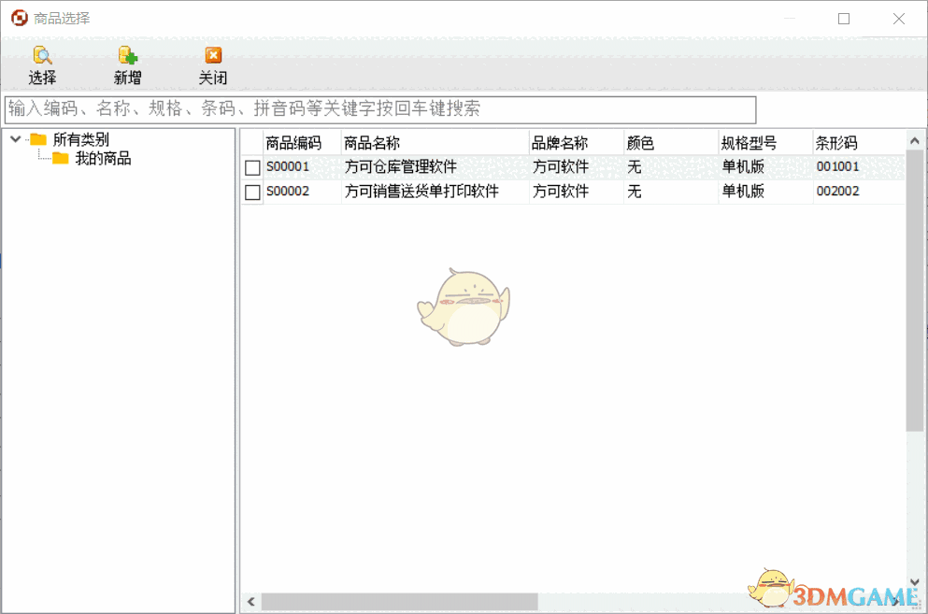Click the down arrow on the vertical scrollbar
The image size is (928, 614).
(x=915, y=582)
